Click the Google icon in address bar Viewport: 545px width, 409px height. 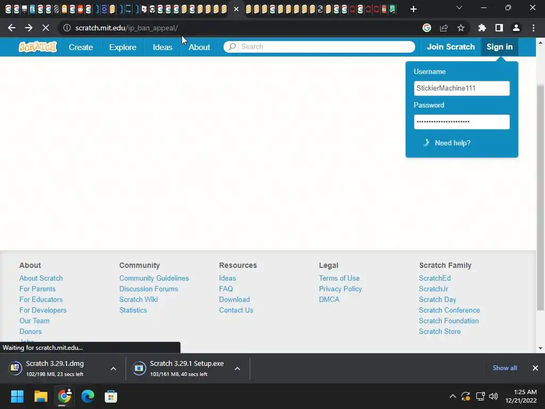[427, 28]
